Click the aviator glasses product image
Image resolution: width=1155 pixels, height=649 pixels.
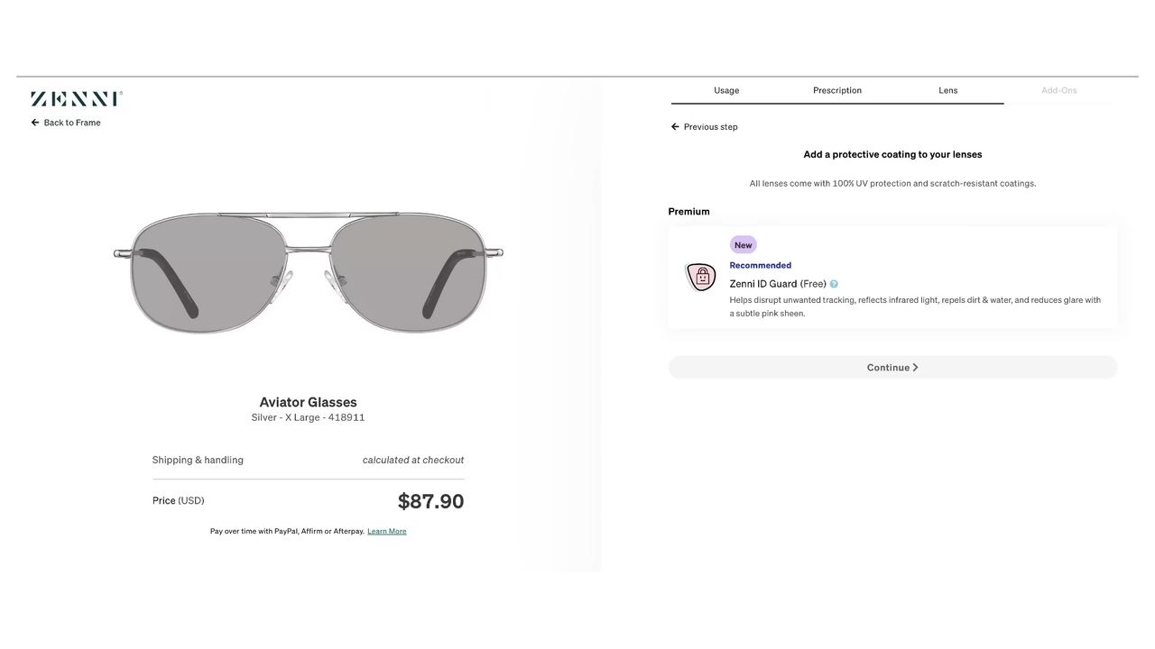point(308,270)
